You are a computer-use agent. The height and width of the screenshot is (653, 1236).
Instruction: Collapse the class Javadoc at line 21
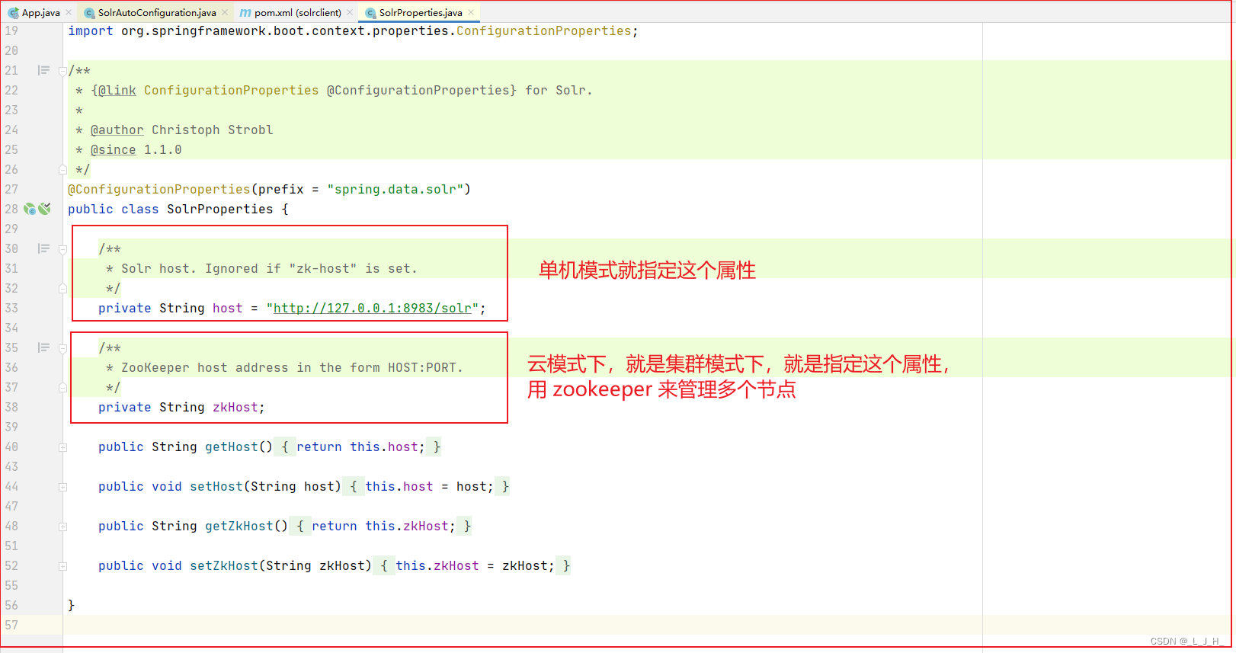pyautogui.click(x=62, y=71)
